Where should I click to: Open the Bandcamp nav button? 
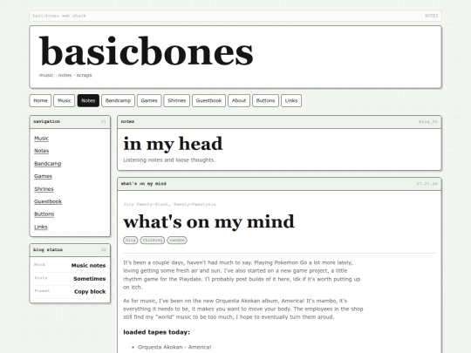click(x=118, y=100)
